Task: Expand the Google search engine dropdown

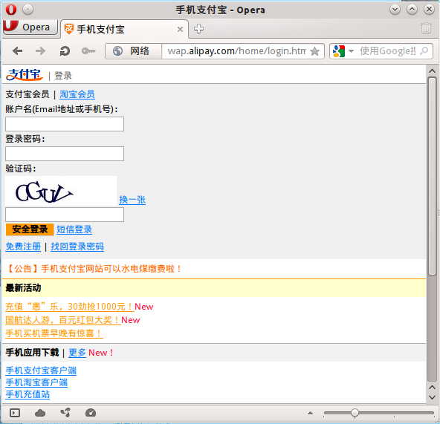Action: coord(351,51)
